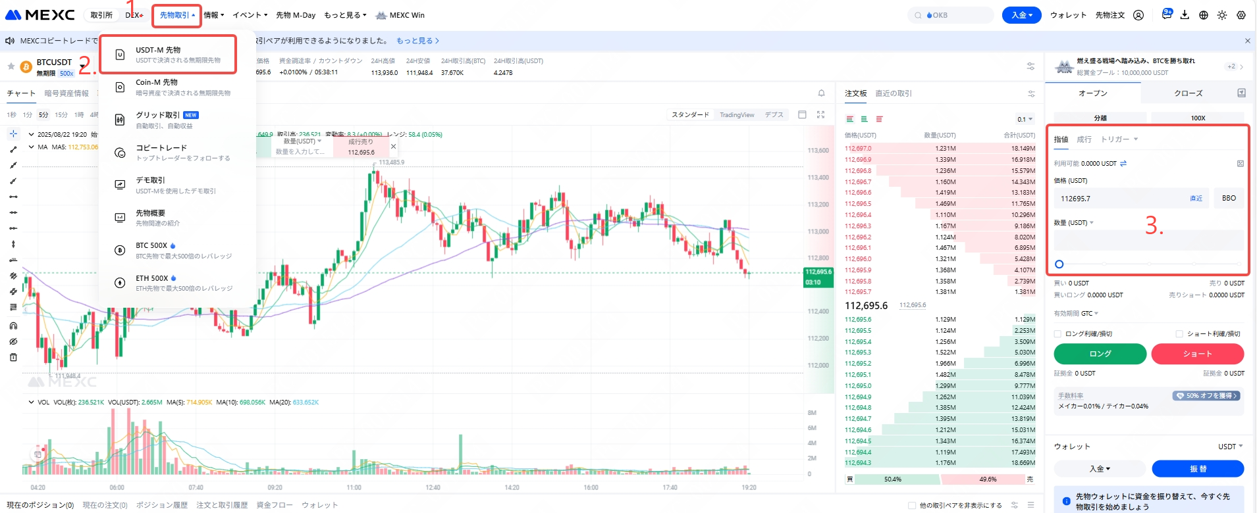Screen dimensions: 1257x513
Task: Select USDT-M 先物 menu entry
Action: (x=168, y=55)
